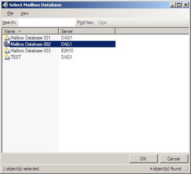This screenshot has height=174, width=191.
Task: Open the View menu
Action: (25, 13)
